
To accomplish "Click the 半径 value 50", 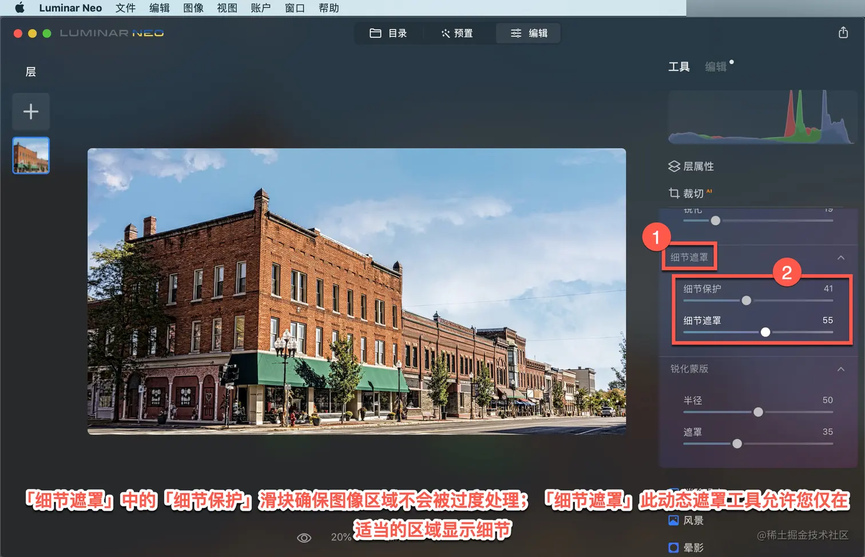I will [x=828, y=400].
